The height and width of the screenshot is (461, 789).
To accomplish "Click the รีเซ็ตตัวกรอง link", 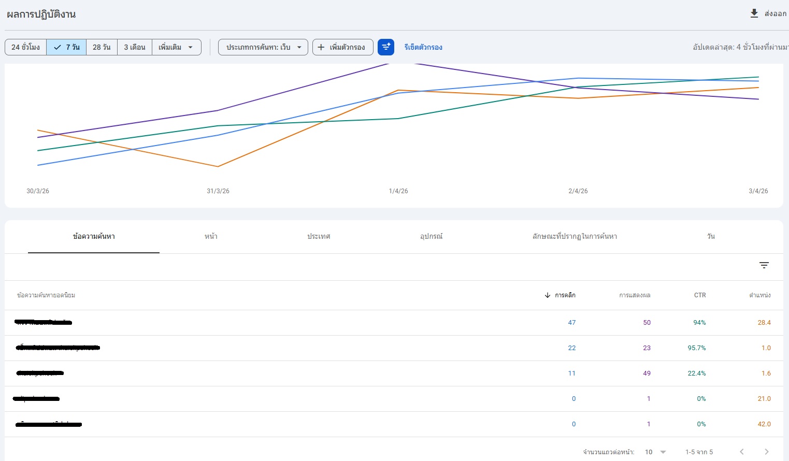I will 423,47.
